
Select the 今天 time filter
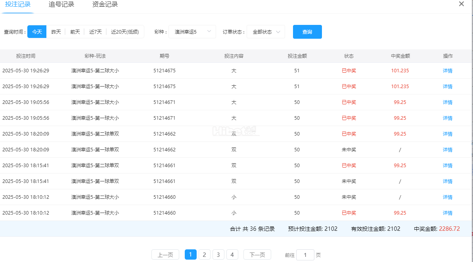(x=37, y=32)
